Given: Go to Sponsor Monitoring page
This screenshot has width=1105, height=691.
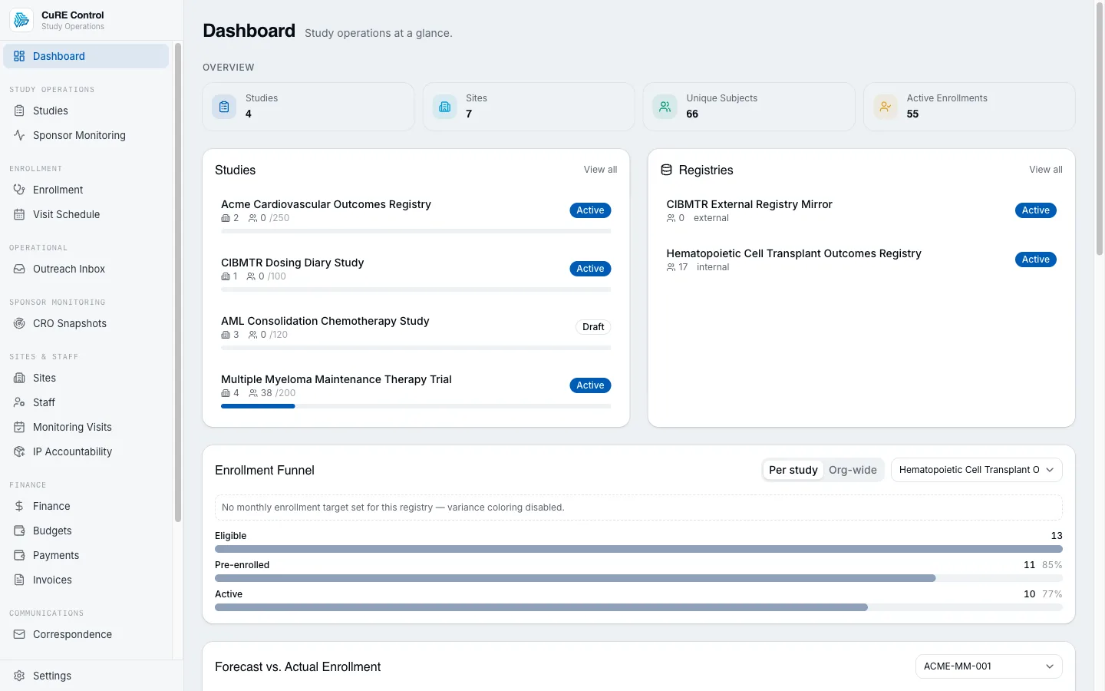Looking at the screenshot, I should [86, 135].
